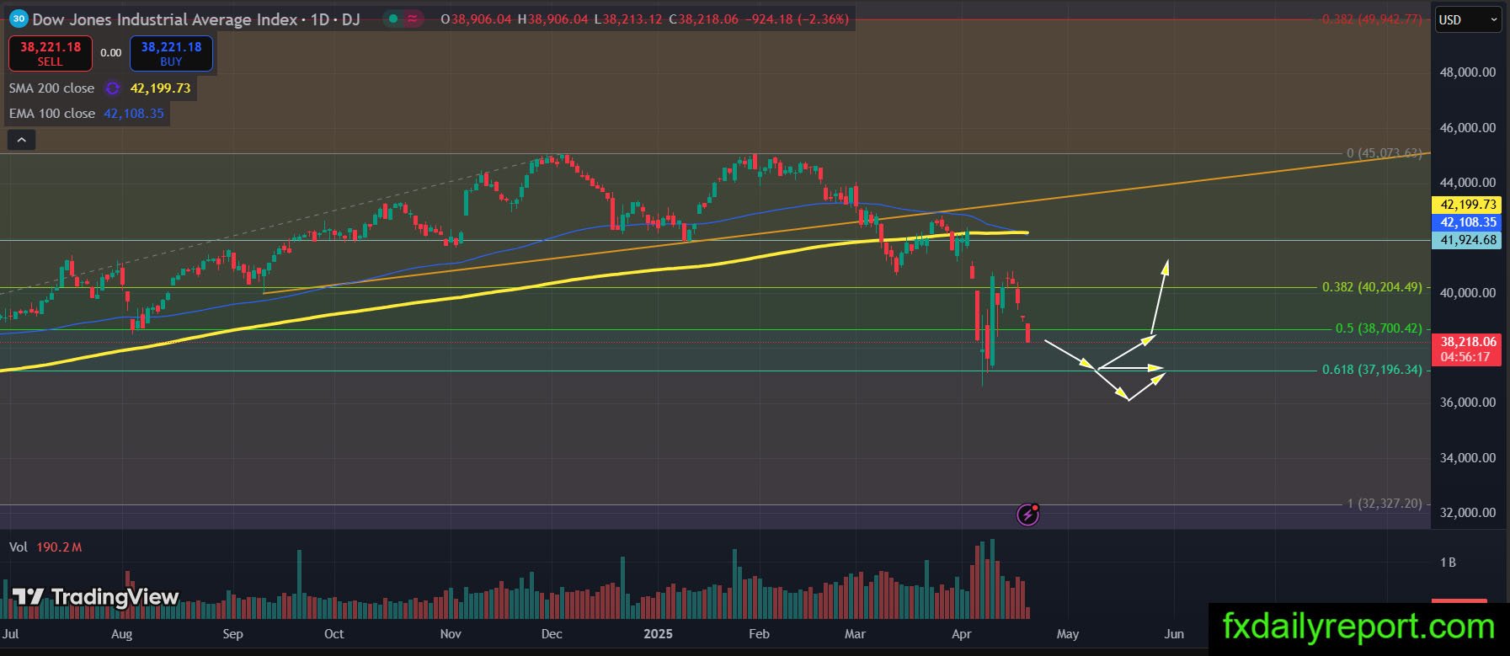Screen dimensions: 1510x656
Task: Click the purple refresh icon beside SMA 200
Action: click(112, 88)
